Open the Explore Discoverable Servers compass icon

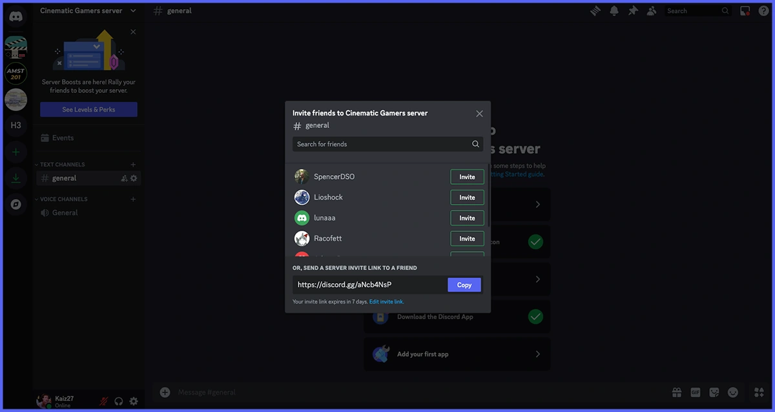(16, 204)
